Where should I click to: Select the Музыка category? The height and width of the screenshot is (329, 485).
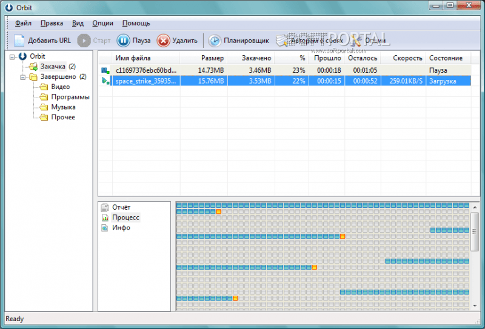64,107
